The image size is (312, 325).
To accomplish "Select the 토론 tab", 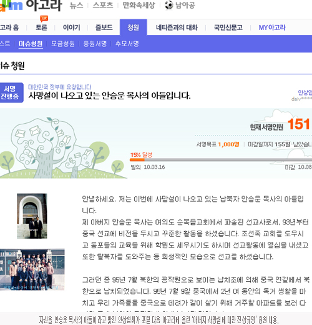I will [x=41, y=27].
